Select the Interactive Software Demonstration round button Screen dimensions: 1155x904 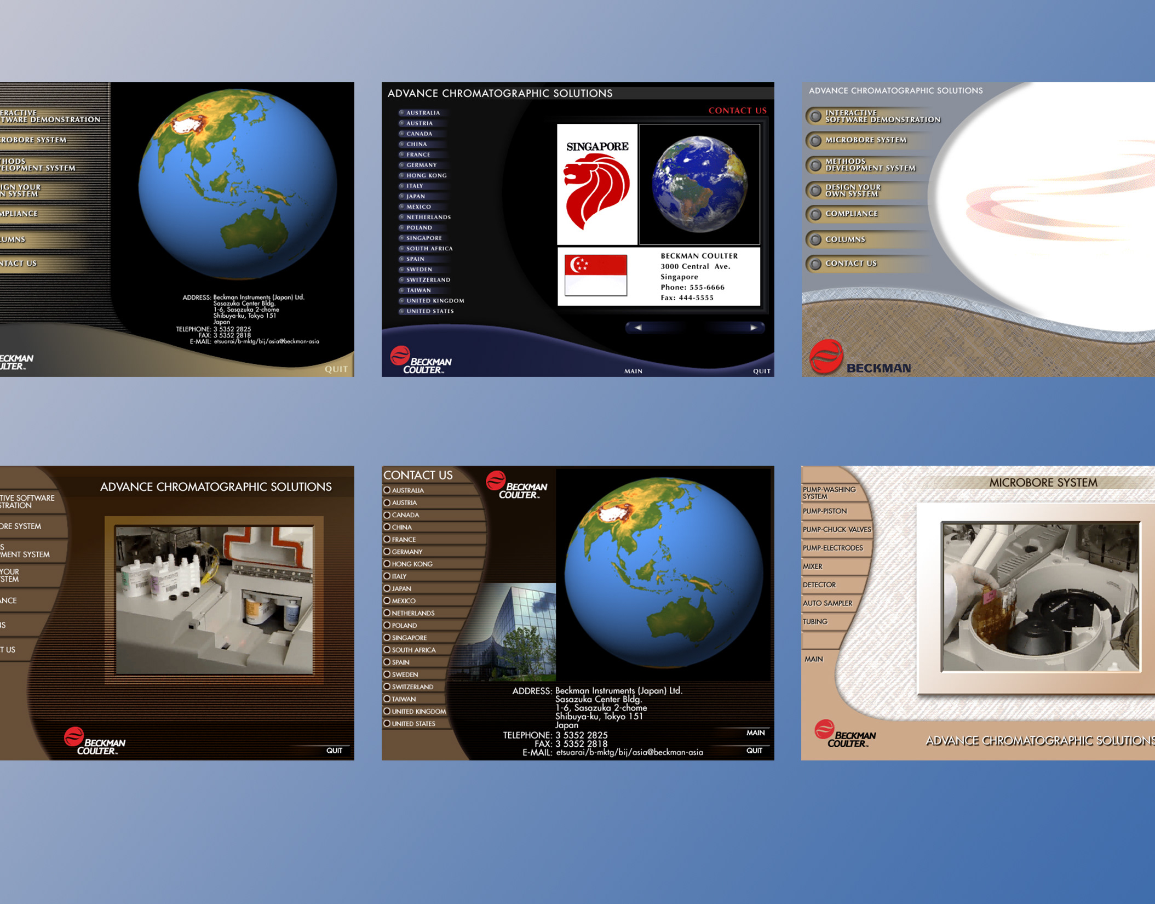[815, 116]
